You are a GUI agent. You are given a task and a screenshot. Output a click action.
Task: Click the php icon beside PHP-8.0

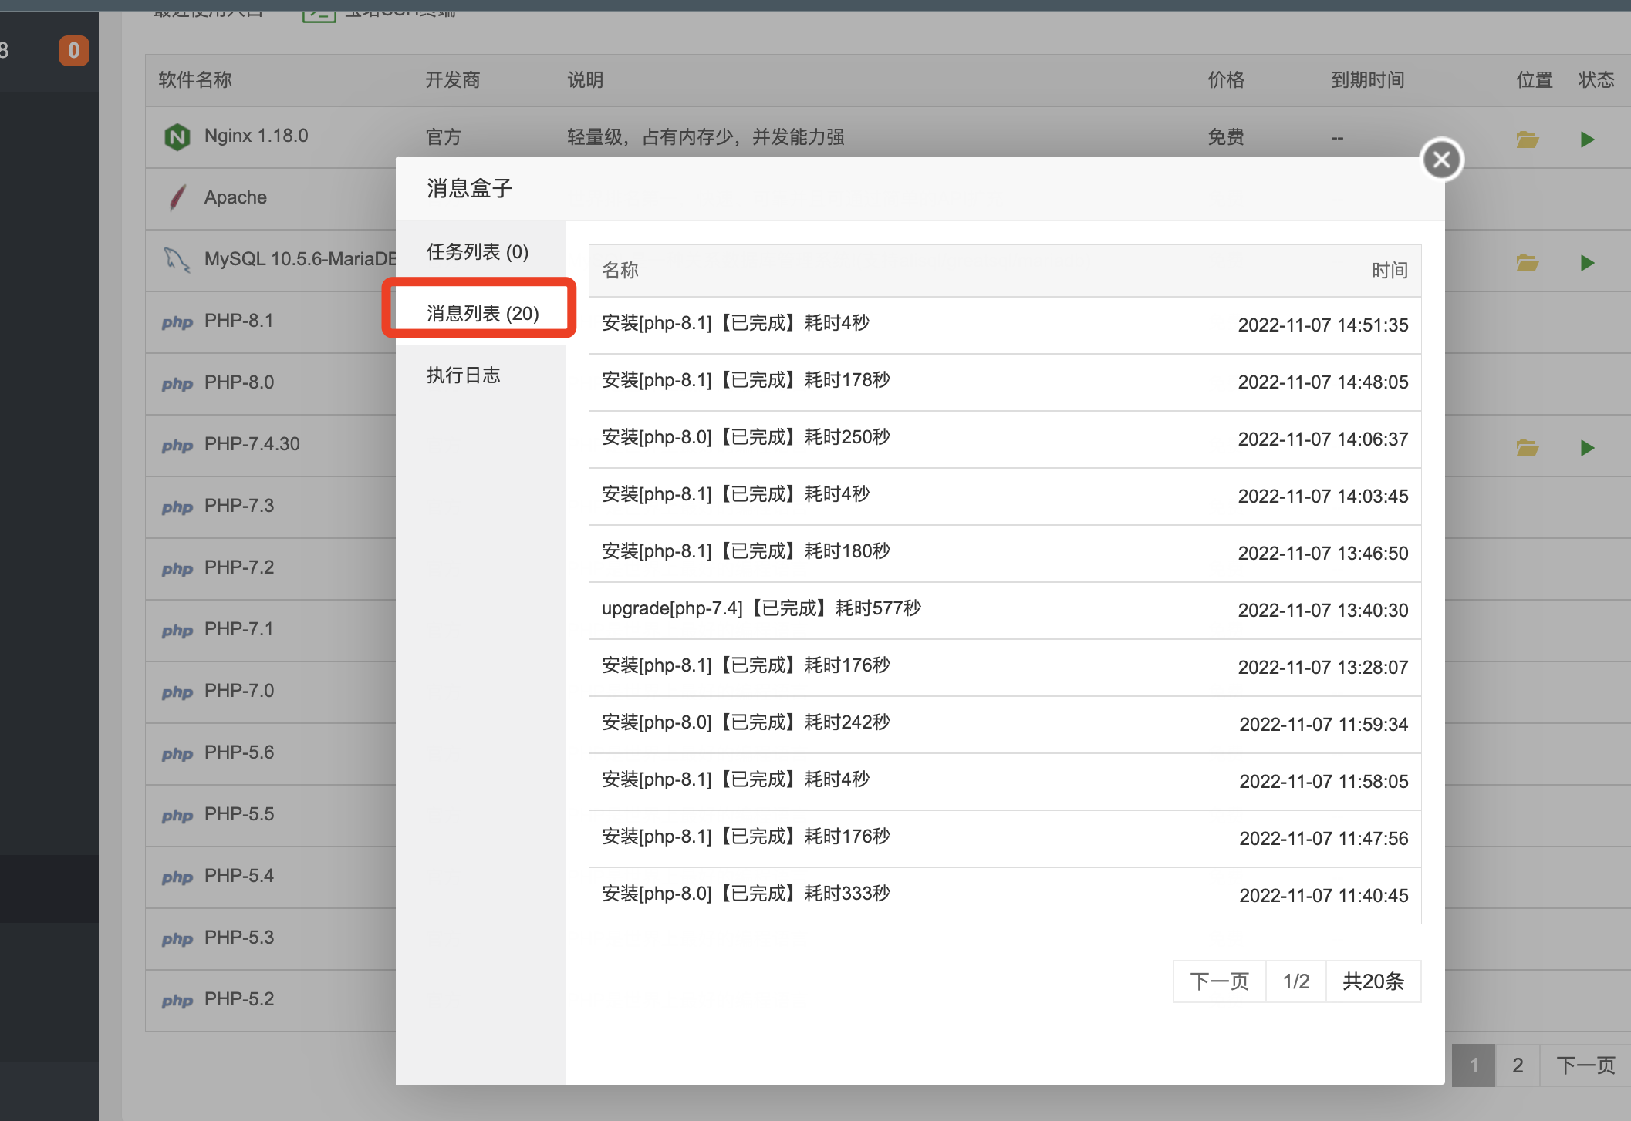coord(177,384)
